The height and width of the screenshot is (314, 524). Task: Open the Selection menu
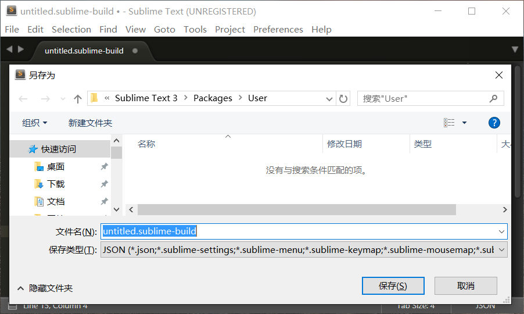click(x=71, y=30)
